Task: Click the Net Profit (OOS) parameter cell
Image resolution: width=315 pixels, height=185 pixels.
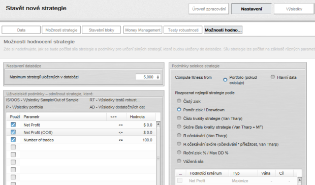Action: tap(38, 133)
